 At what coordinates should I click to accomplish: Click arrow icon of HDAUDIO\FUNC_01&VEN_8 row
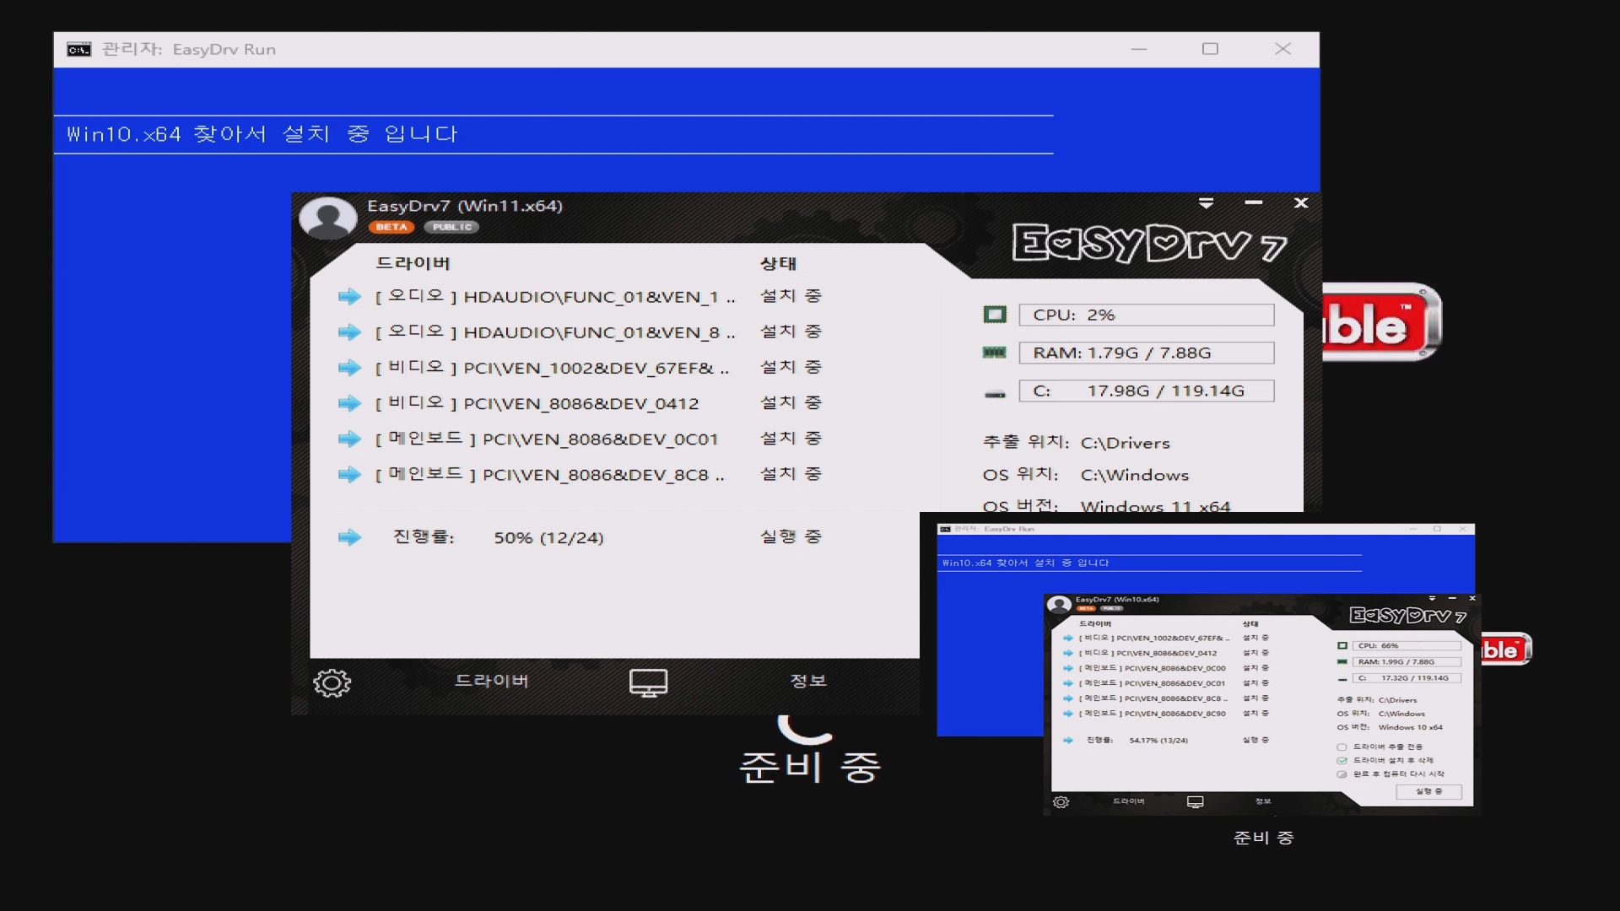tap(349, 332)
